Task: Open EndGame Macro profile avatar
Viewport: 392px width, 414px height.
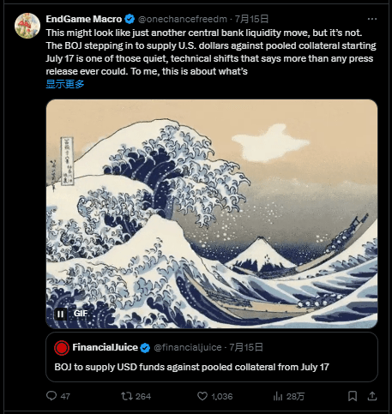Action: click(27, 26)
